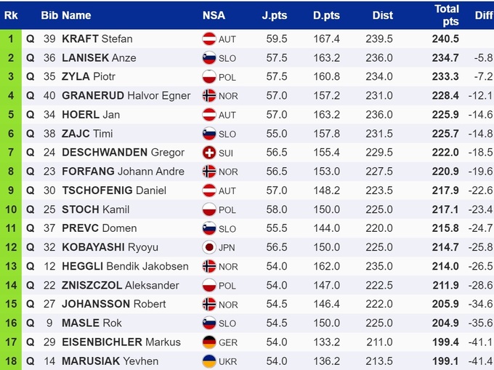Click Slovenia flag icon in LANISEK Anze row
Image resolution: width=494 pixels, height=370 pixels.
(x=209, y=58)
